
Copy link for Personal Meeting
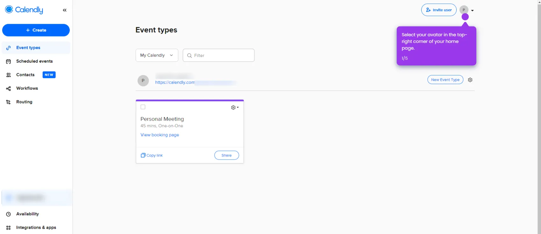152,155
